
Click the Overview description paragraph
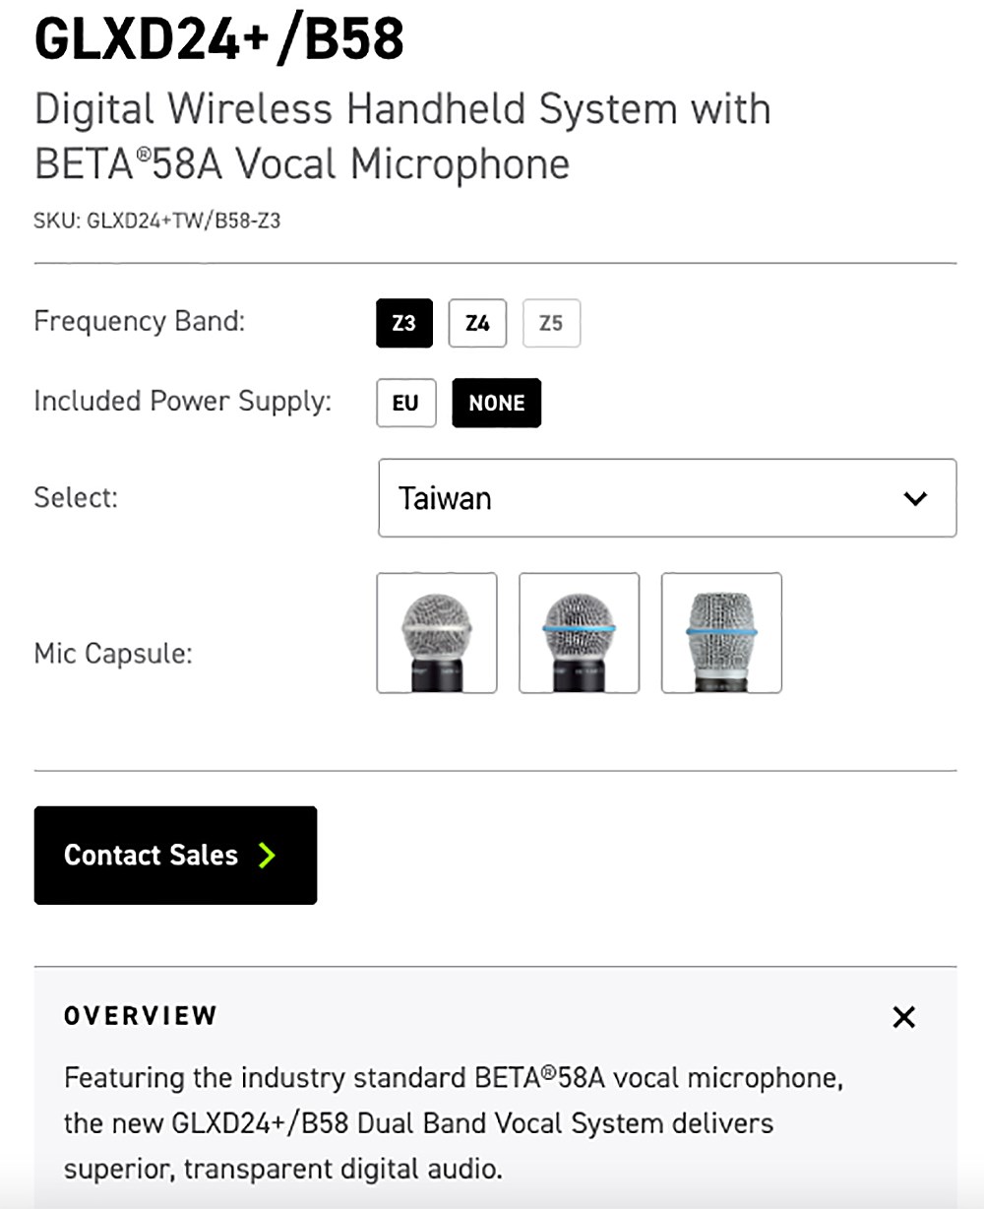[454, 1123]
